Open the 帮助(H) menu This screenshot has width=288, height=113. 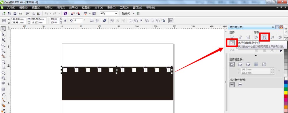tap(150, 8)
